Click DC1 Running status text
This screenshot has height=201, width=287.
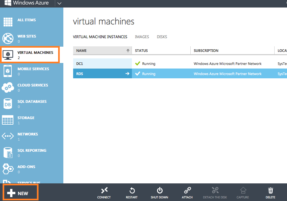click(x=149, y=64)
